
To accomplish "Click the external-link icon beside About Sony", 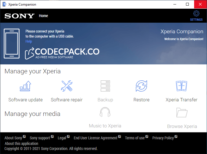I will pos(24,136).
